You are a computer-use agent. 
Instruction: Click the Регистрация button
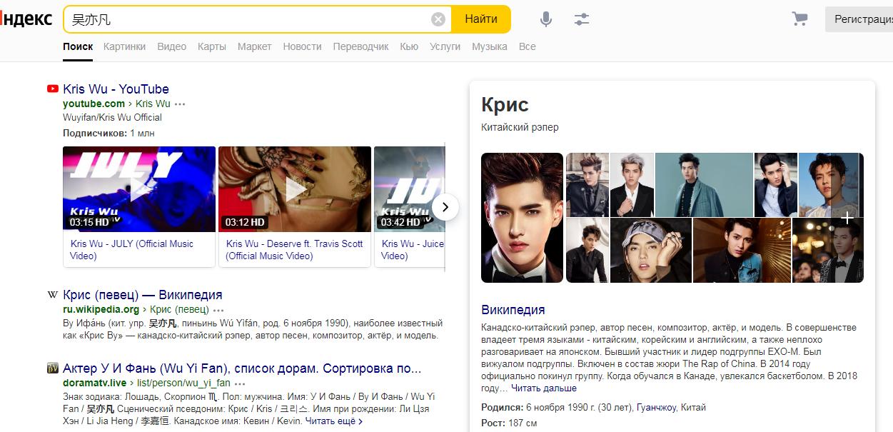tap(859, 19)
